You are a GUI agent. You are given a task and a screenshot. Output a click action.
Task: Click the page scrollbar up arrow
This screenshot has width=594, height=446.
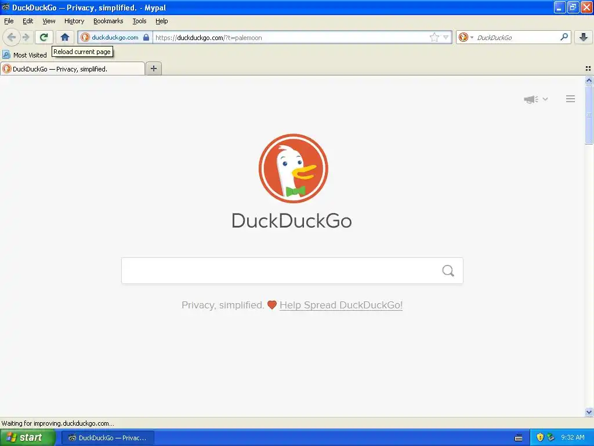589,80
